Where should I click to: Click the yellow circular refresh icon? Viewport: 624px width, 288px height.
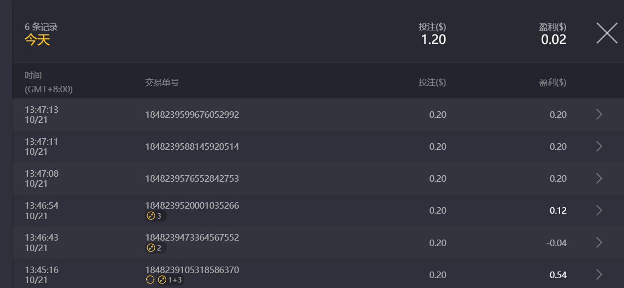[150, 280]
